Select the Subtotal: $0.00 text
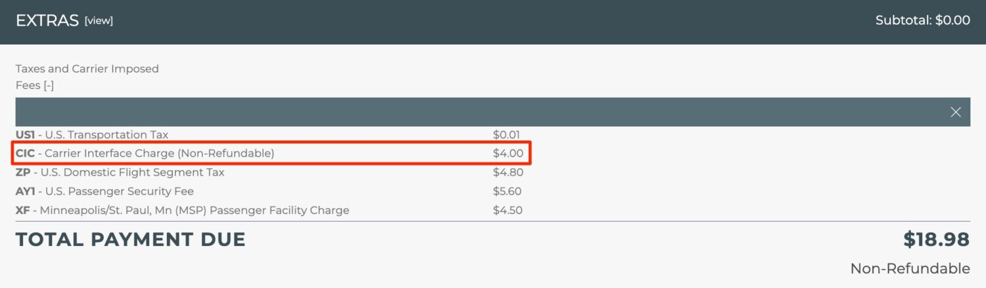The image size is (986, 288). [922, 20]
